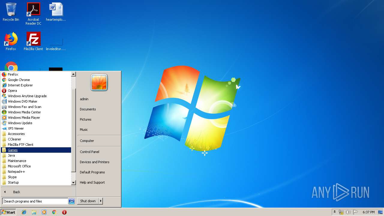The width and height of the screenshot is (384, 216).
Task: Show hidden system tray icons
Action: pos(334,212)
